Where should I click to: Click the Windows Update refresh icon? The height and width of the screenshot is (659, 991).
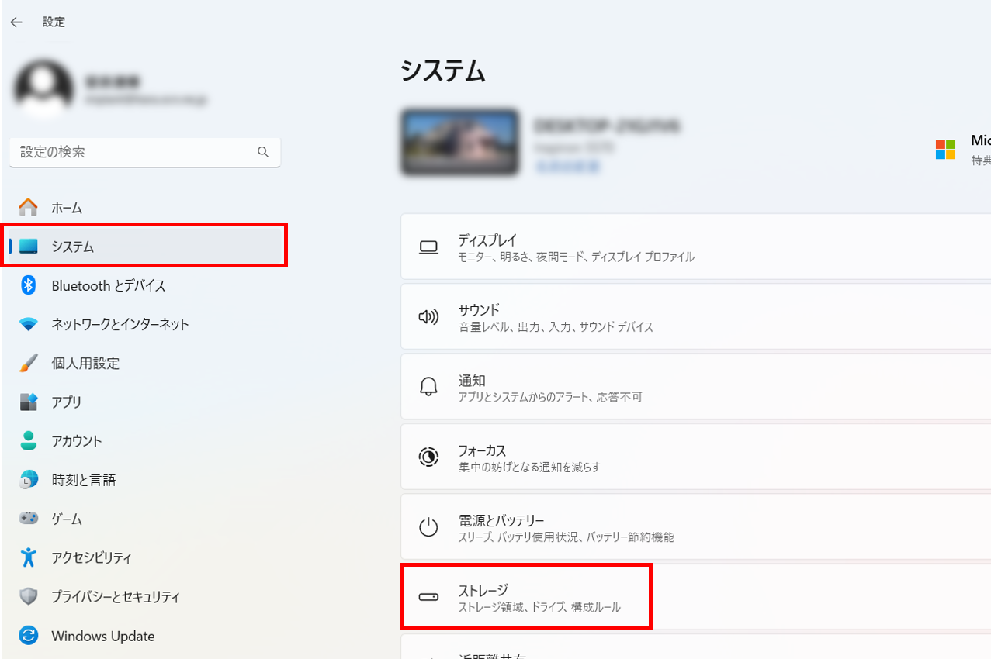tap(29, 636)
